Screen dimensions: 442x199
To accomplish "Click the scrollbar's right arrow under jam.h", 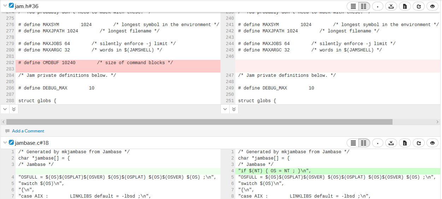I will [437, 122].
